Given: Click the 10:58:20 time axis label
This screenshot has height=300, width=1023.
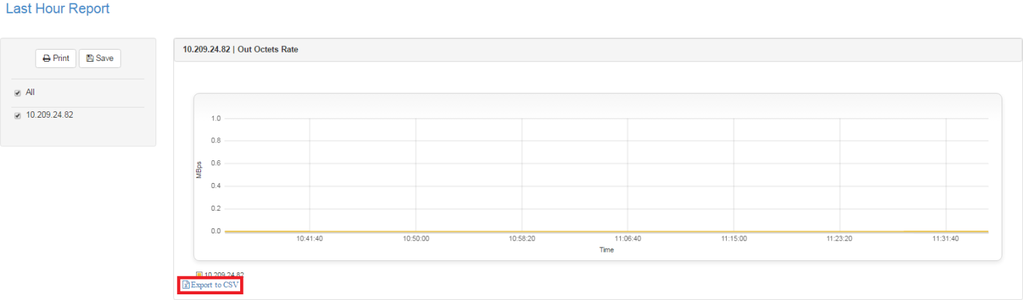Looking at the screenshot, I should point(522,239).
